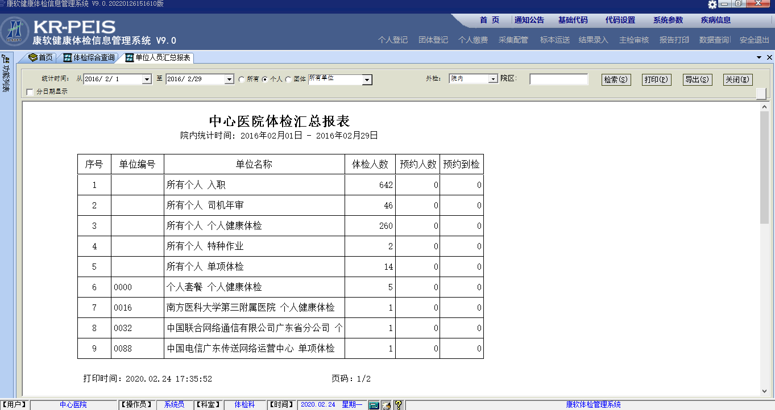
Task: Close the active document tab with X
Action: click(769, 58)
